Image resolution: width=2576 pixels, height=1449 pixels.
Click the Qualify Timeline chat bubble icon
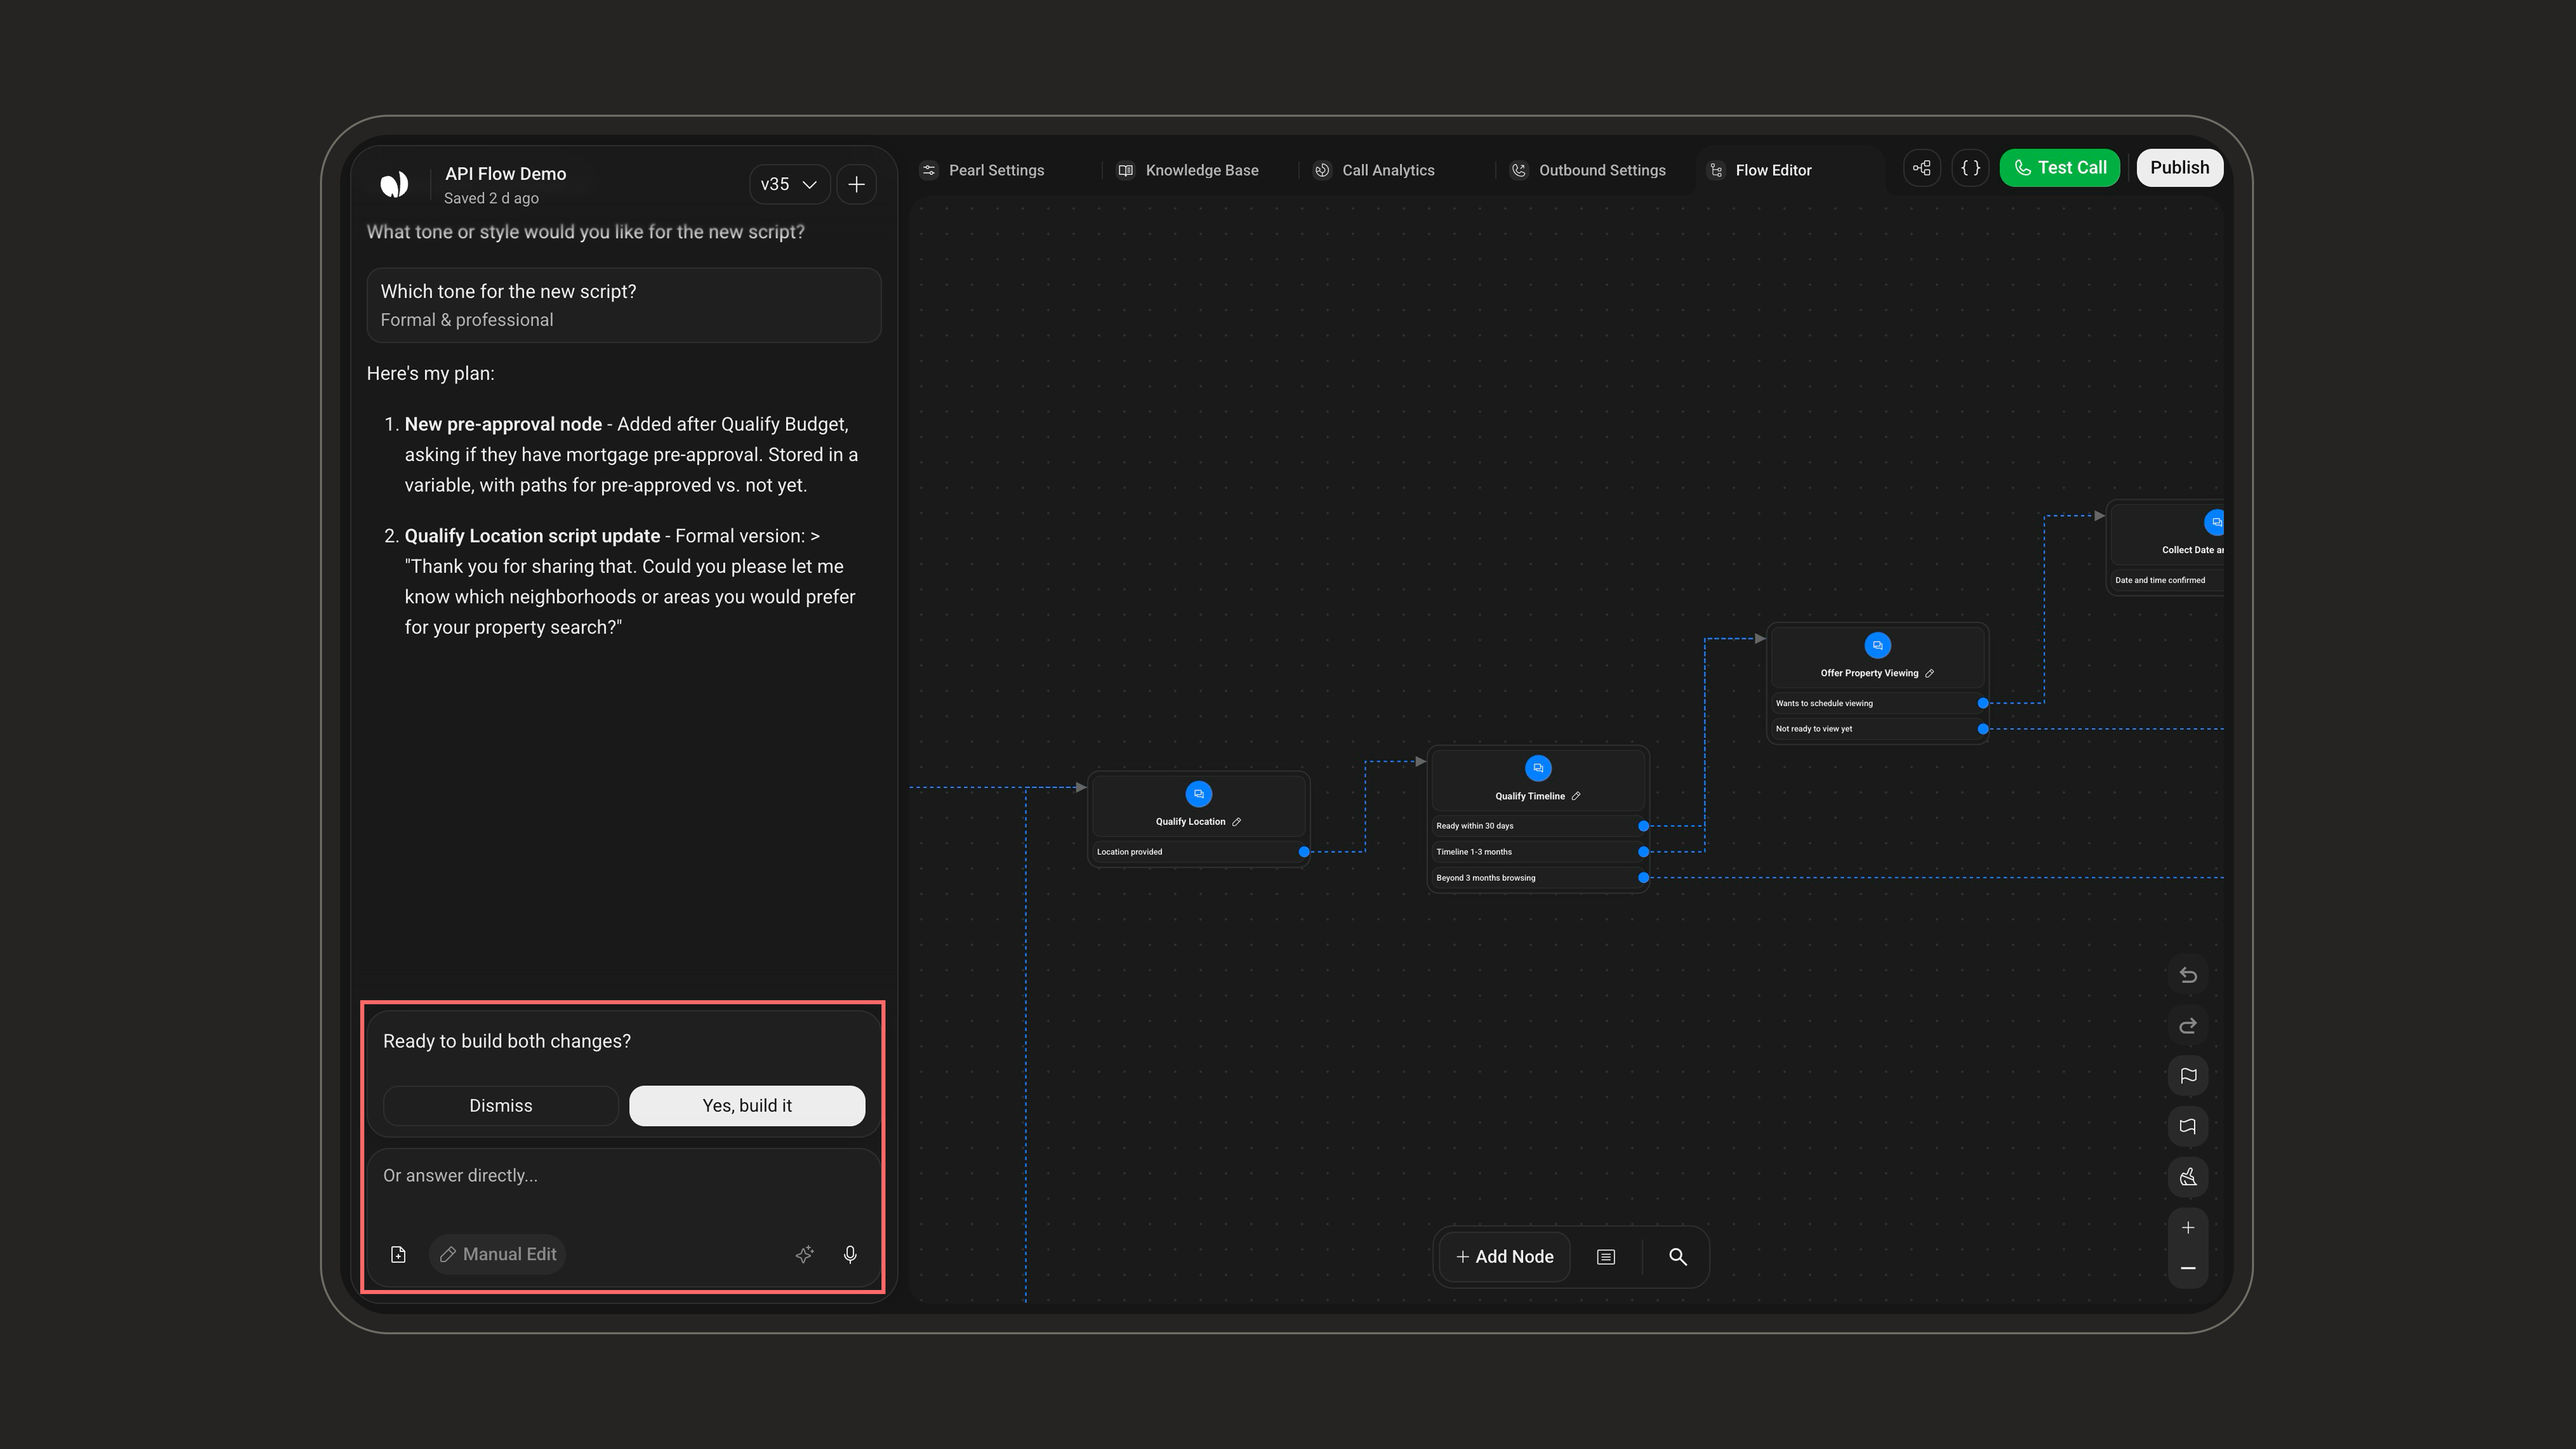point(1538,768)
